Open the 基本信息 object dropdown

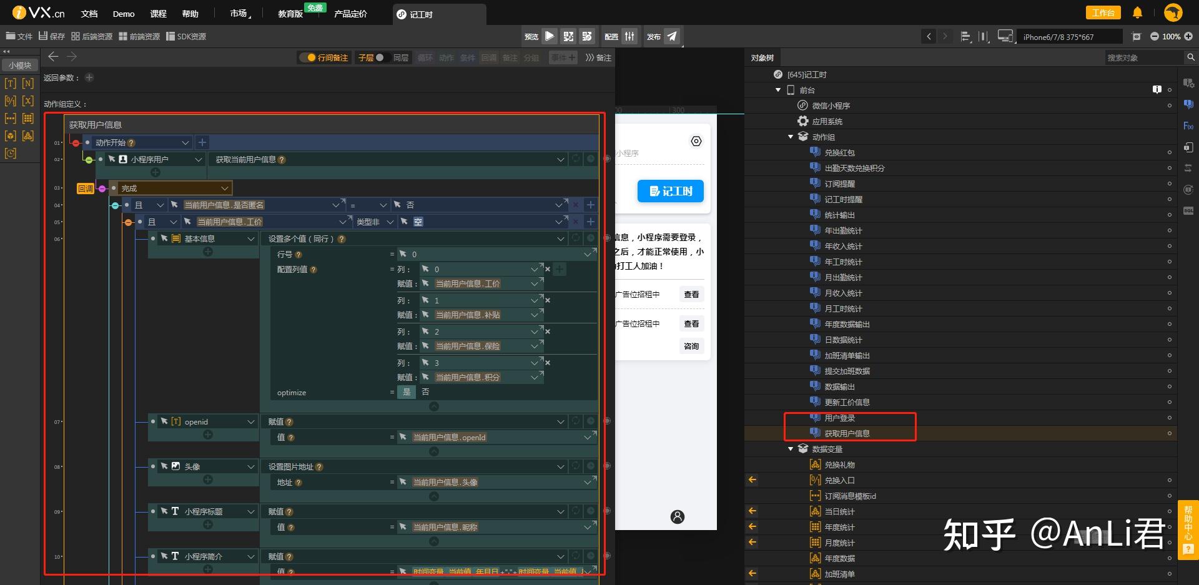tap(251, 239)
